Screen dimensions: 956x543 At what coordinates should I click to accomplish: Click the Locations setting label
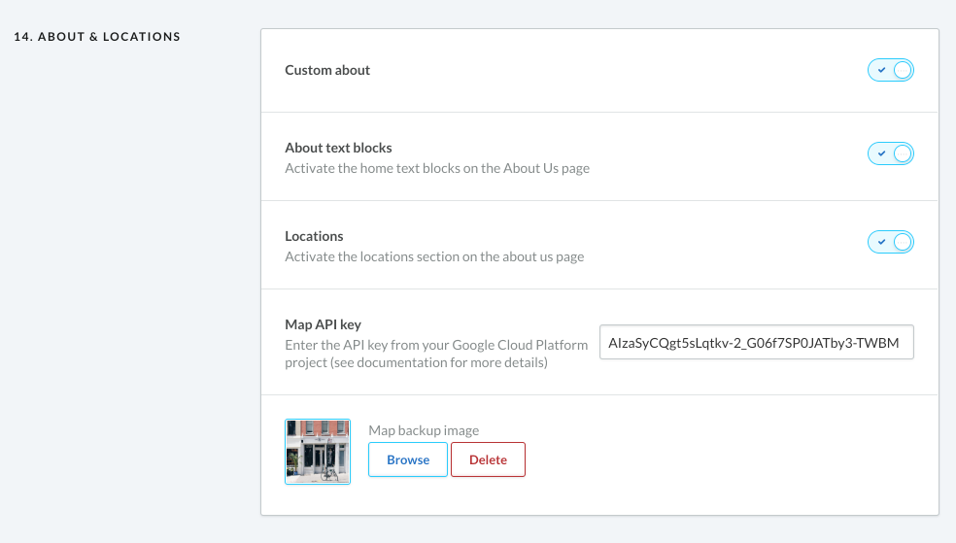314,236
